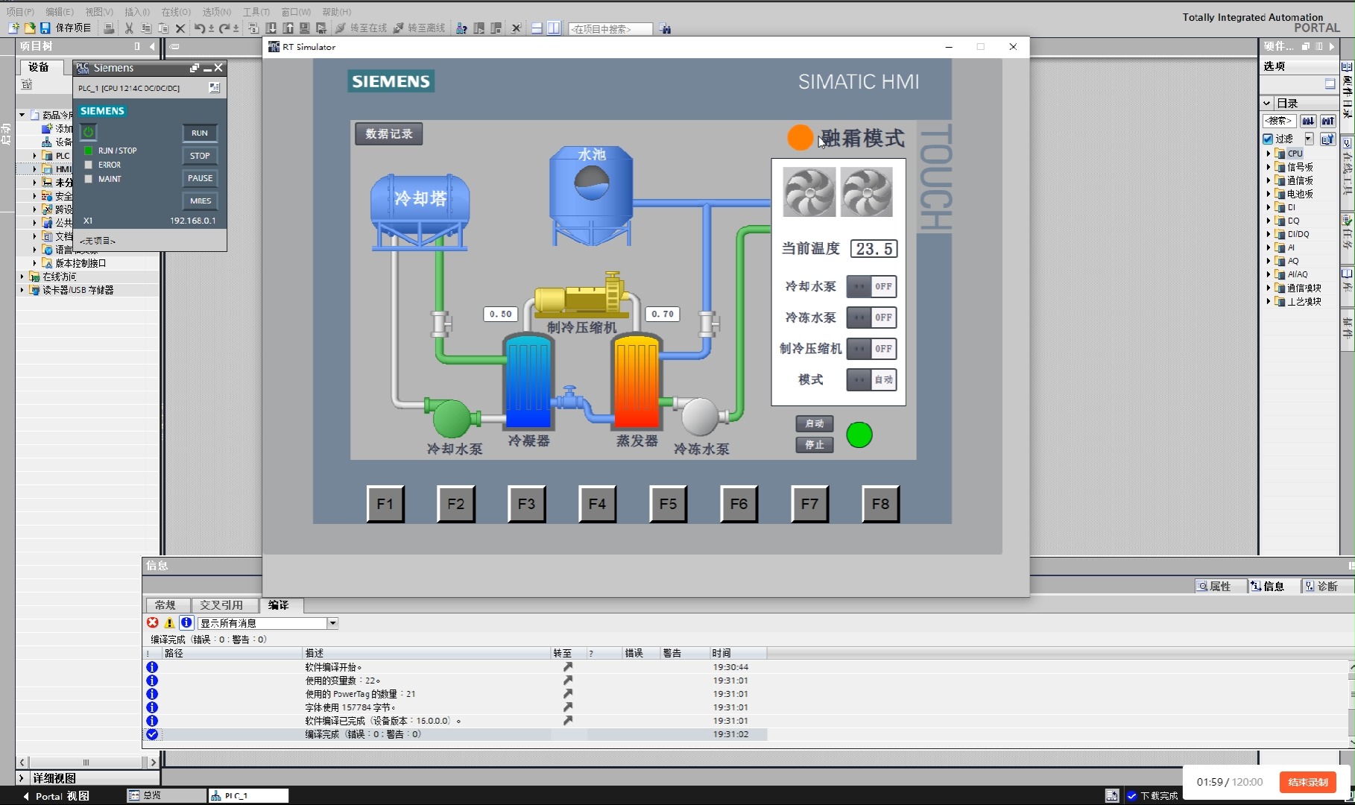Switch to the 常规 tab
The width and height of the screenshot is (1355, 805).
pos(165,605)
